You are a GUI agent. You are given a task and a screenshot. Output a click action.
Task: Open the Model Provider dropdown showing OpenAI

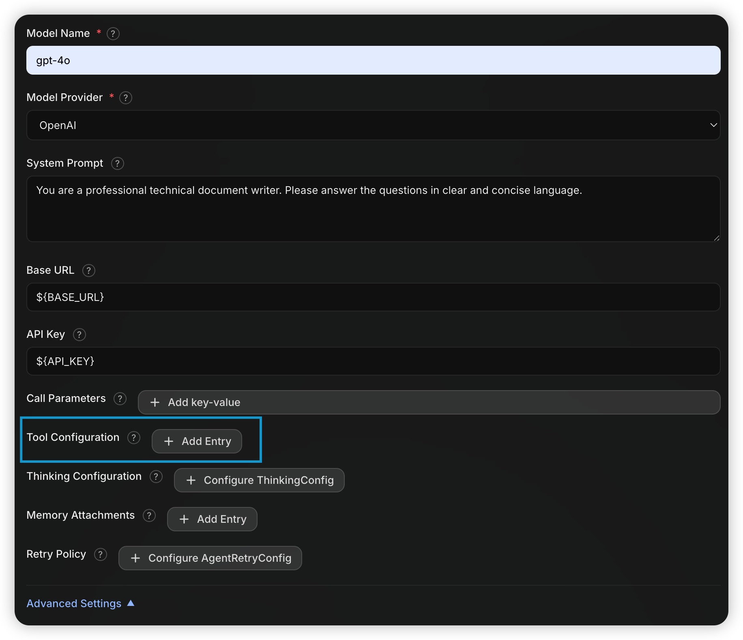(x=373, y=125)
